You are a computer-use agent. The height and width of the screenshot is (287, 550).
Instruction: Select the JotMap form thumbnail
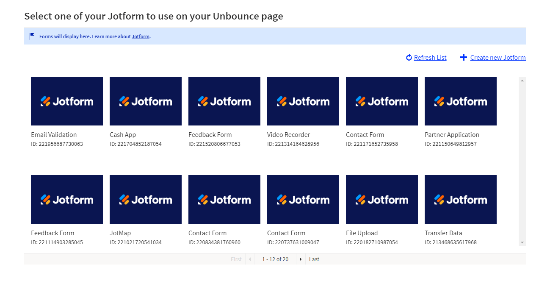point(146,199)
